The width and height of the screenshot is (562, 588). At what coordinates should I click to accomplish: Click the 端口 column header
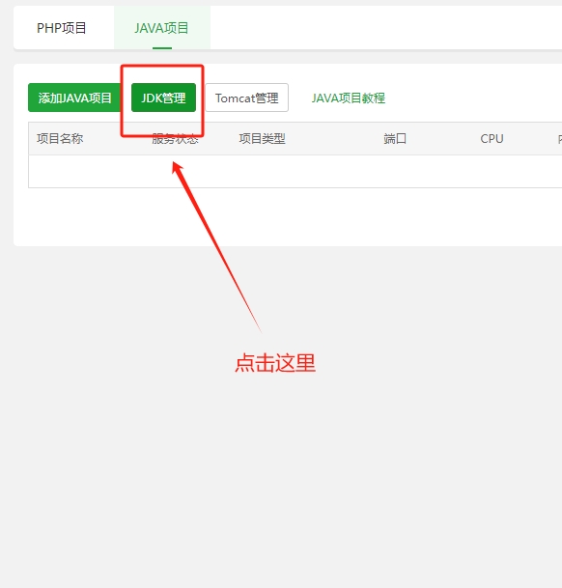click(x=395, y=139)
